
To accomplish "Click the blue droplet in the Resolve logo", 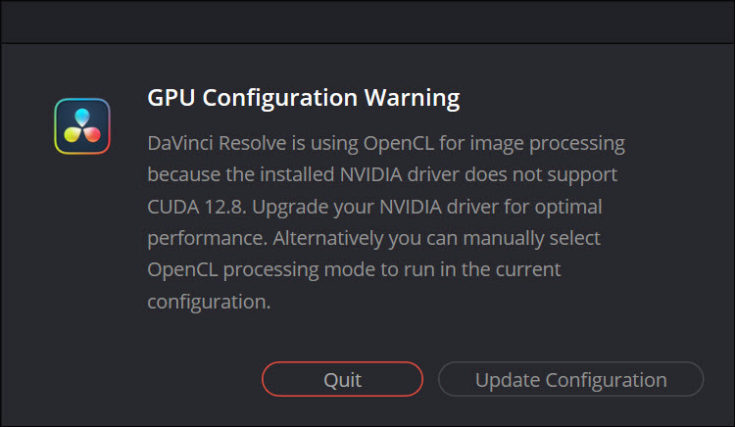I will [82, 117].
